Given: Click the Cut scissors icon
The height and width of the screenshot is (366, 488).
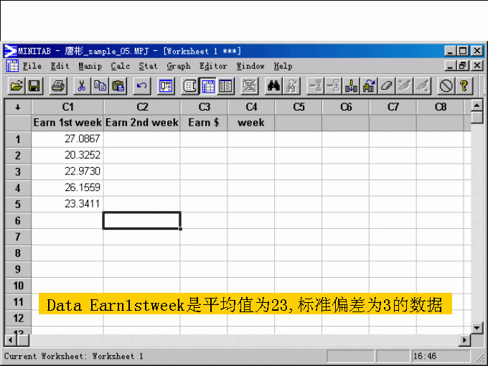Looking at the screenshot, I should click(x=82, y=86).
